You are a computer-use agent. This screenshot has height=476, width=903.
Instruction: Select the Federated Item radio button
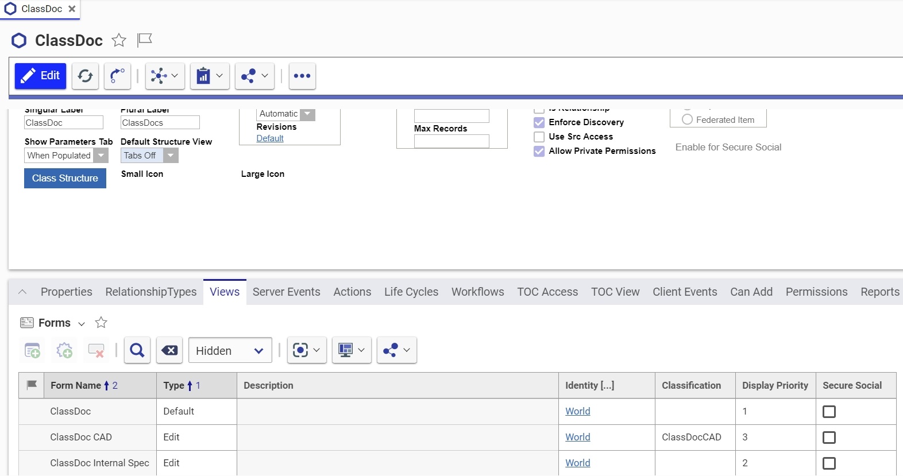(x=687, y=119)
